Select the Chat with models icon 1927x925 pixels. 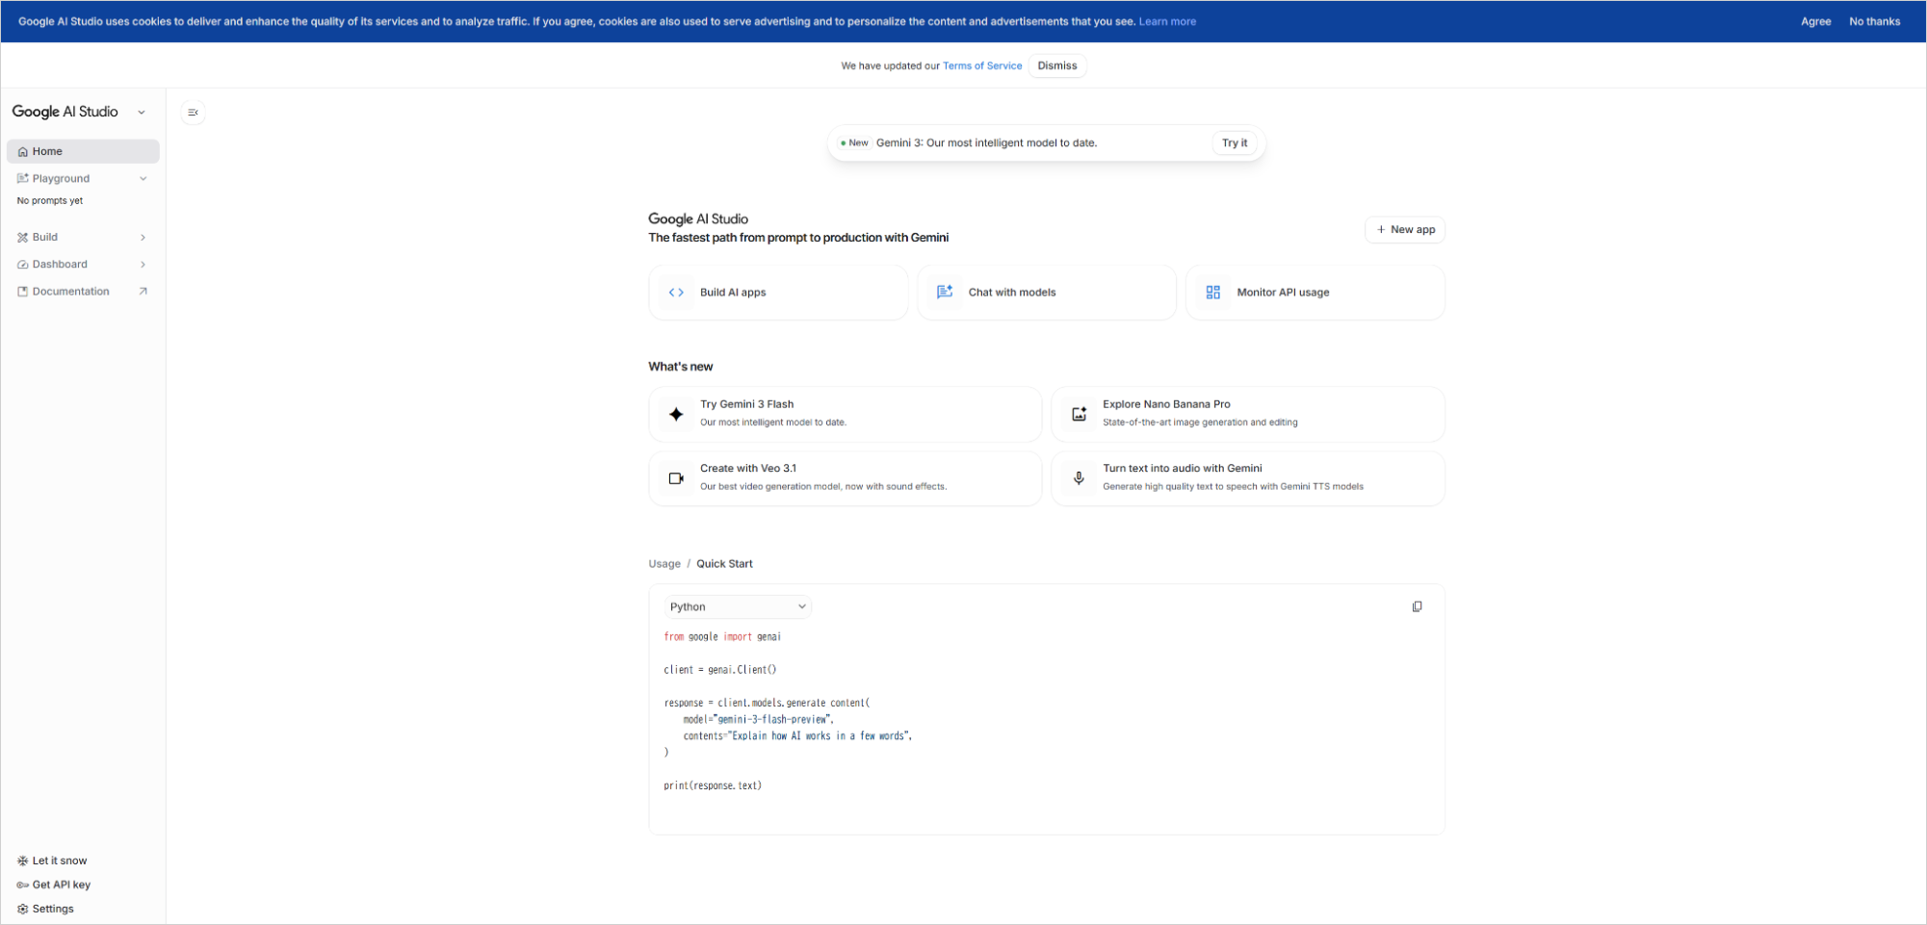[944, 292]
